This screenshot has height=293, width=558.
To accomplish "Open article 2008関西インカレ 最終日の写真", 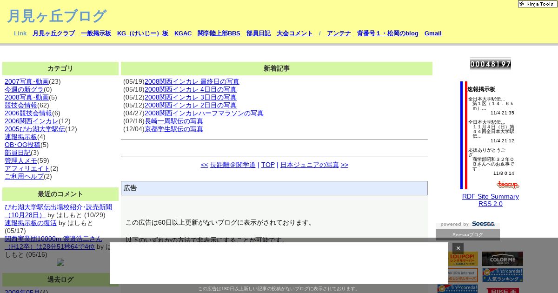I will (x=192, y=81).
